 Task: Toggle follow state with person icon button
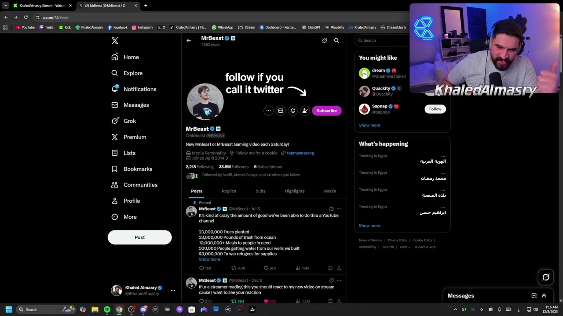click(304, 111)
